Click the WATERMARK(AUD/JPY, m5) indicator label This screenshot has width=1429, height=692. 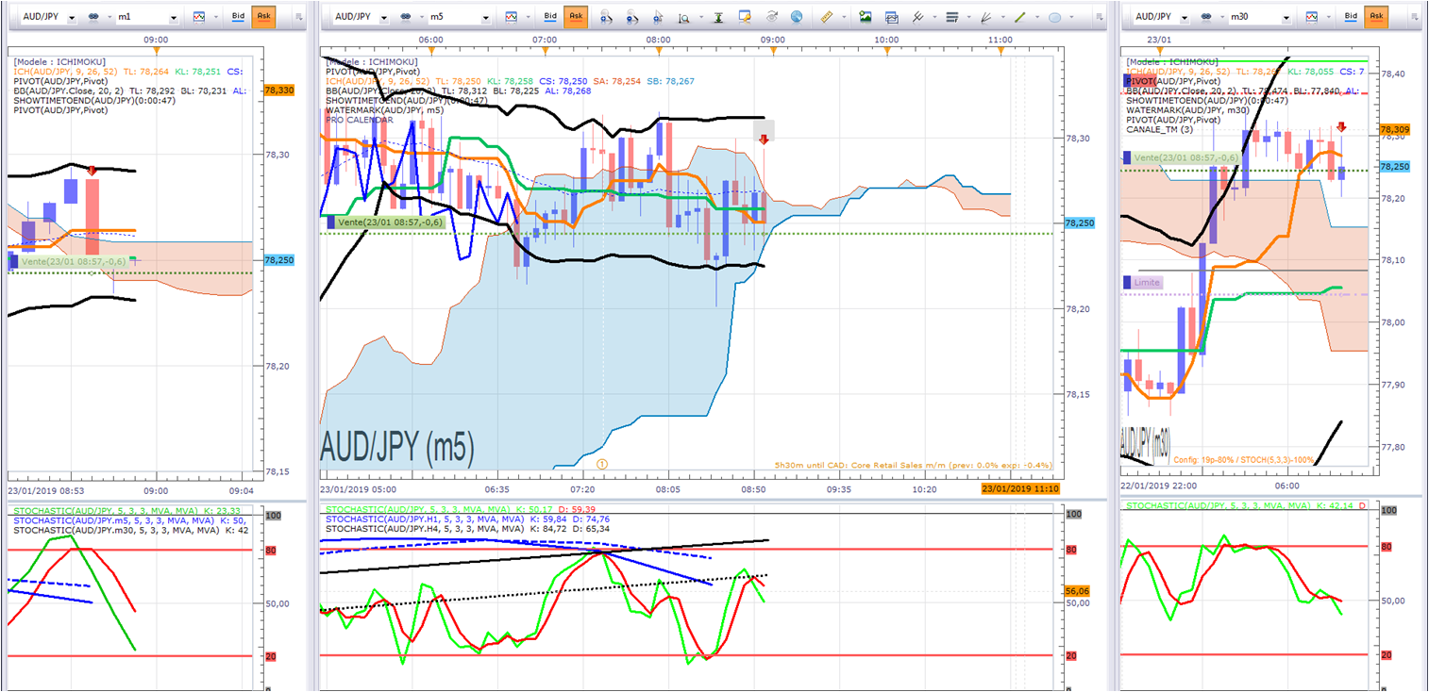click(387, 111)
